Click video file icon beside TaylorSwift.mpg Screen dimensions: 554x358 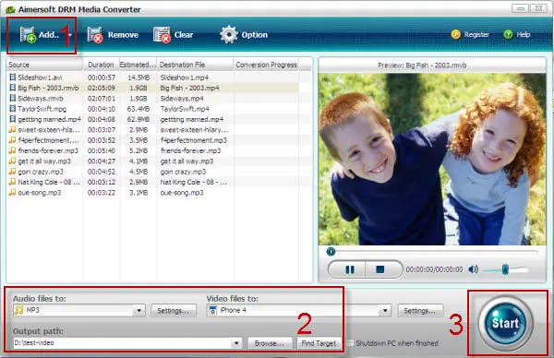12,108
